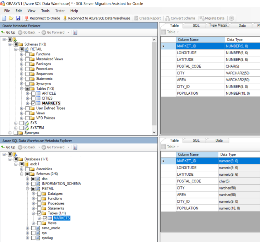Image resolution: width=260 pixels, height=242 pixels.
Task: Click the RETAIL schema icon in Oracle tree
Action: 27,49
